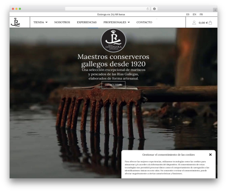
Task: Expand the TIENDA menu chevron
Action: tap(46, 22)
